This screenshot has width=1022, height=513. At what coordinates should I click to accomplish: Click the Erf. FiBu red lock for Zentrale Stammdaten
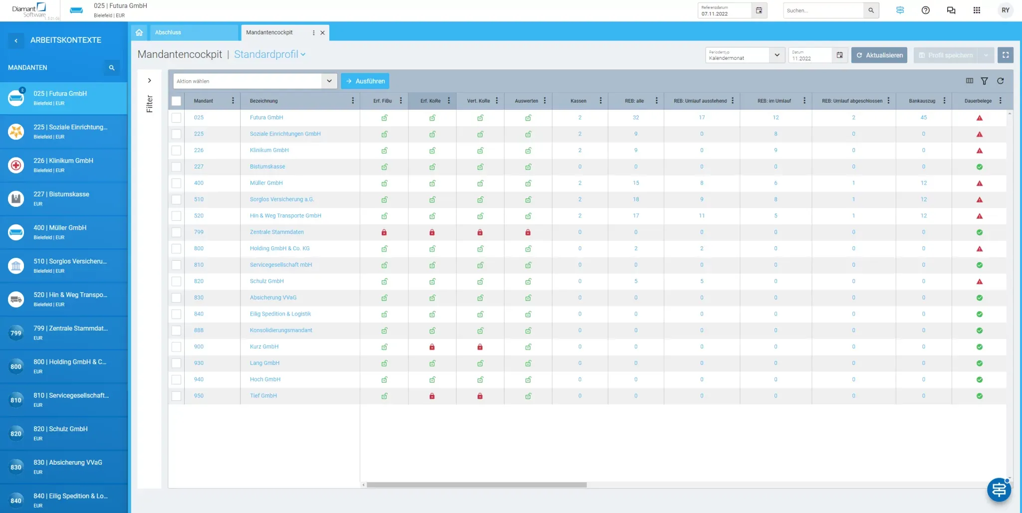coord(384,232)
